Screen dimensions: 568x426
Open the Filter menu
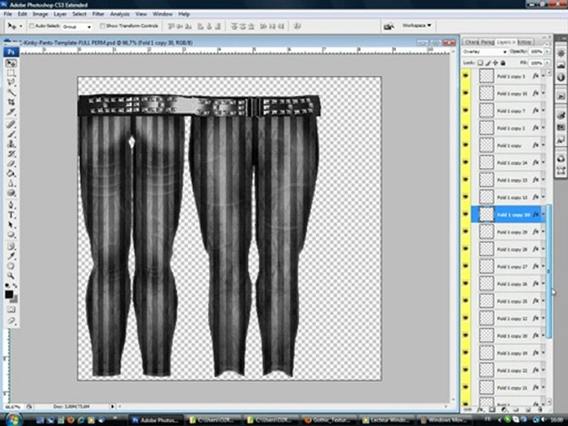click(x=98, y=14)
